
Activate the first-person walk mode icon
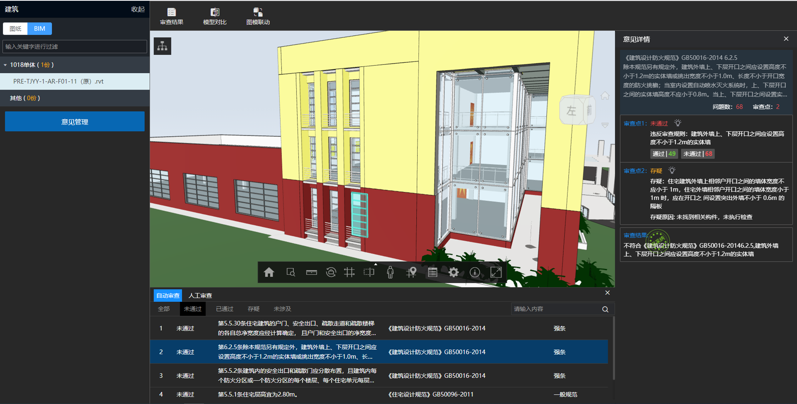390,272
